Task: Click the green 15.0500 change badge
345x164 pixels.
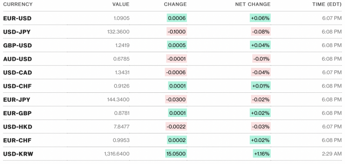Action: (x=176, y=154)
